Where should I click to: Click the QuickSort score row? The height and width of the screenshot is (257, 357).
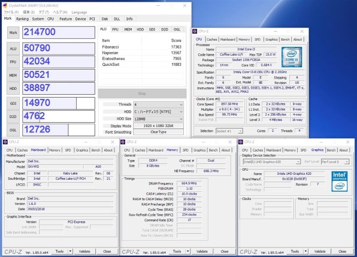141,65
